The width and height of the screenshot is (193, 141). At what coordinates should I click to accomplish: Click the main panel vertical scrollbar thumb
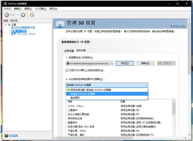(x=189, y=48)
